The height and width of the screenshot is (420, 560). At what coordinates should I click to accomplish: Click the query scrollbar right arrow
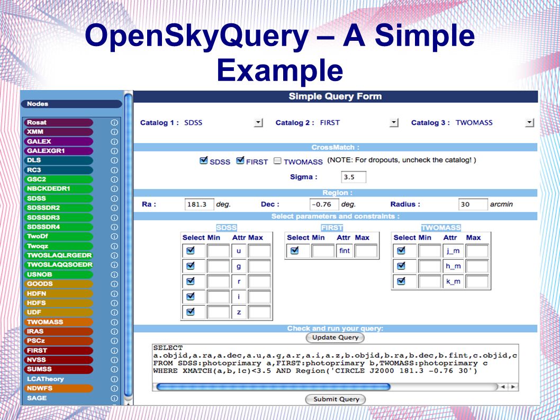513,387
